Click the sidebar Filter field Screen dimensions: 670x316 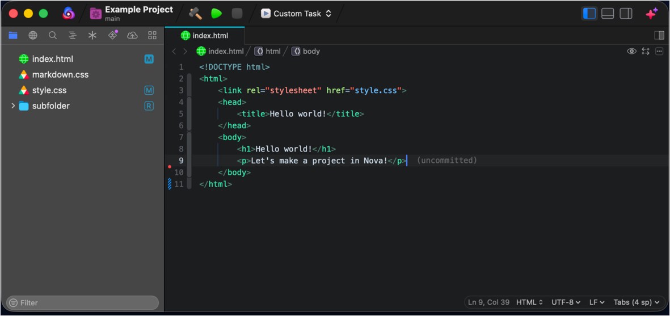[82, 303]
